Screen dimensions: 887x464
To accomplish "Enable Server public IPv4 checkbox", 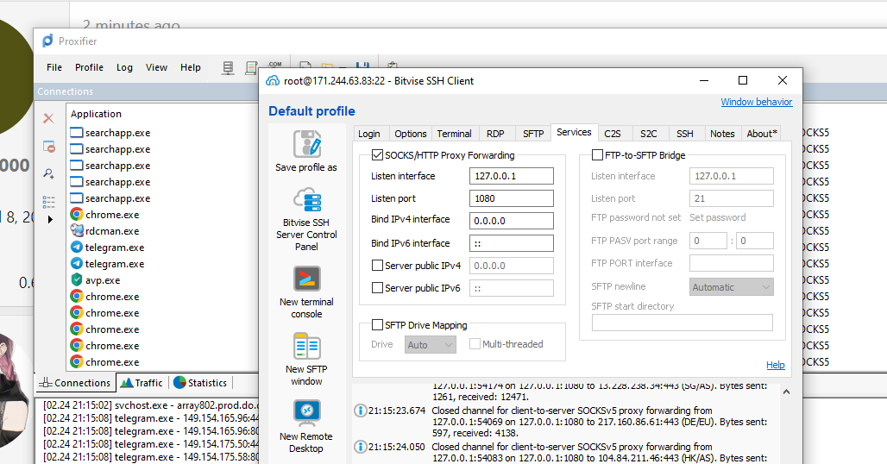I will (377, 265).
